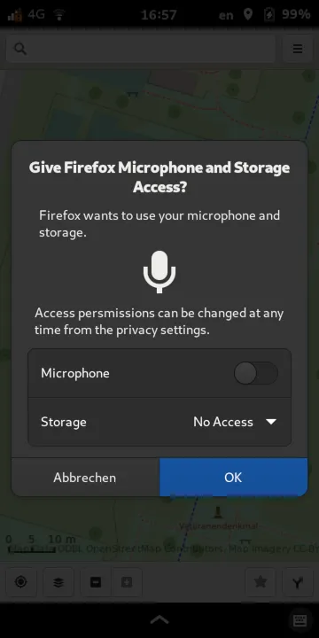Show the on-screen keyboard icon
The height and width of the screenshot is (638, 319).
pos(300,620)
